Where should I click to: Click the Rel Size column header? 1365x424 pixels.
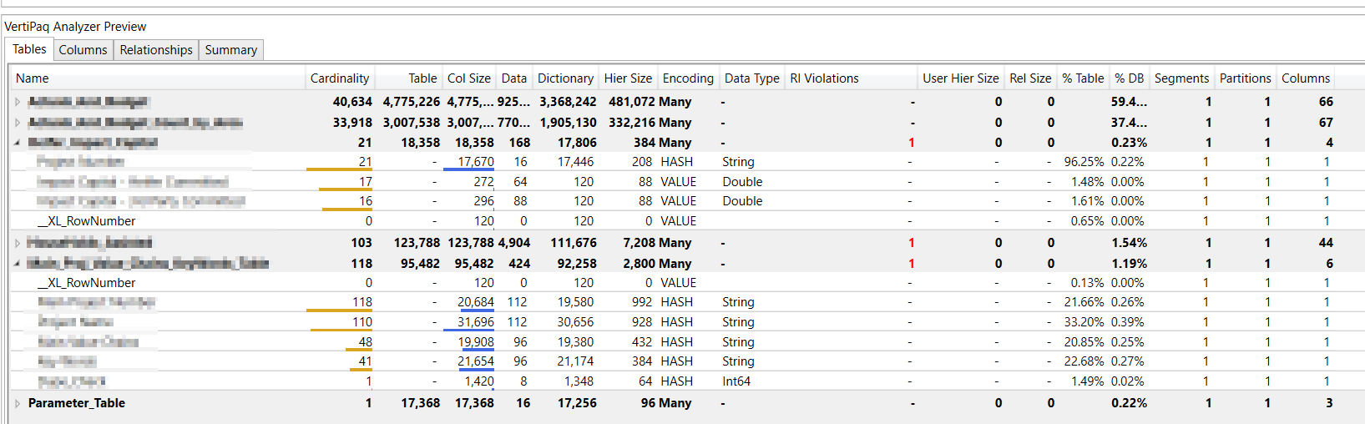click(1030, 78)
